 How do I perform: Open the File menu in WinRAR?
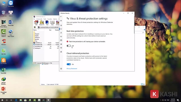coord(34,19)
